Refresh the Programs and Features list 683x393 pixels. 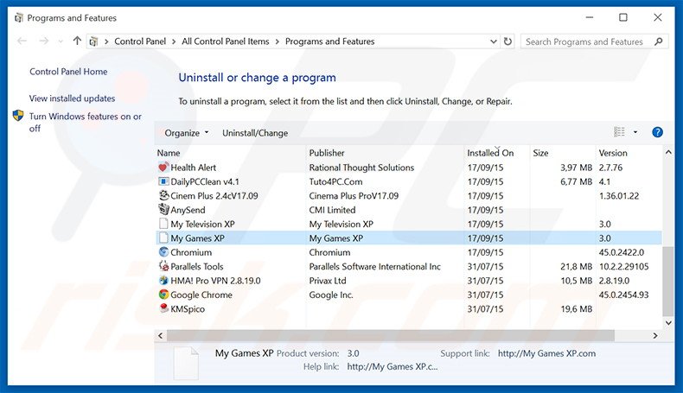tap(507, 41)
